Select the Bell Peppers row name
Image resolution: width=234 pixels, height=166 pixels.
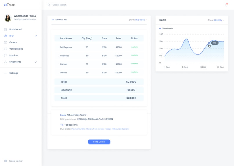click(66, 47)
